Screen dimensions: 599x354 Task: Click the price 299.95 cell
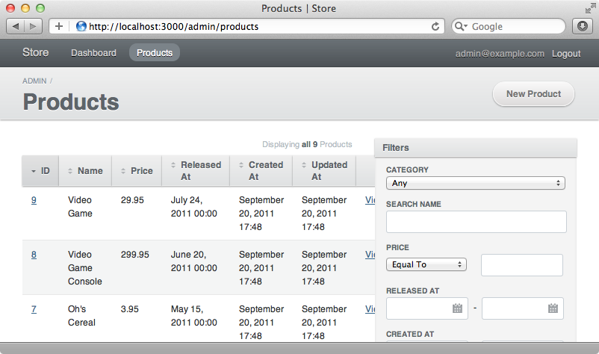tap(135, 255)
